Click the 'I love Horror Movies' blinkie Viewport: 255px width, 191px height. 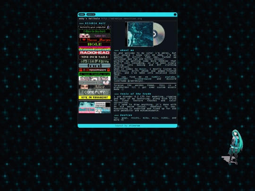tap(94, 40)
